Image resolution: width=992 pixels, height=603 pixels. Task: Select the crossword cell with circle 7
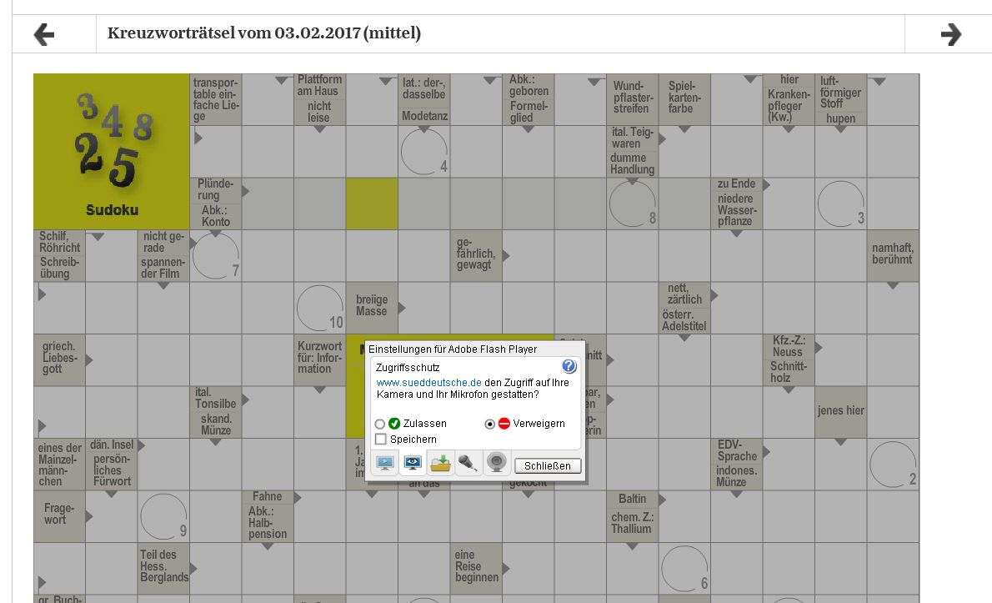(x=216, y=255)
